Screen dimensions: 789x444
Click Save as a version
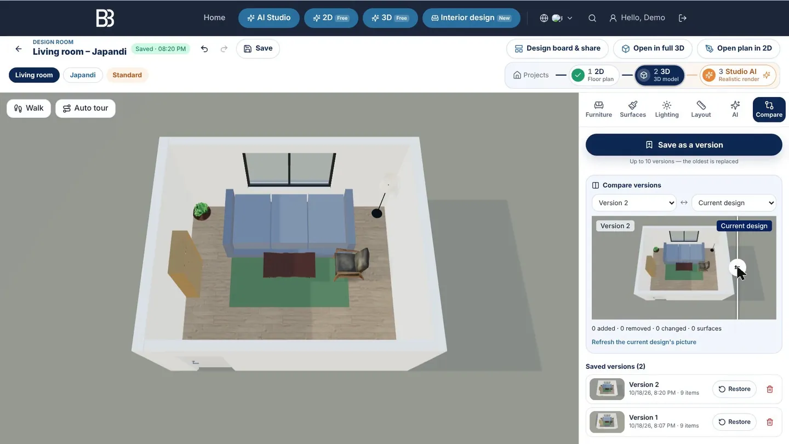coord(684,145)
